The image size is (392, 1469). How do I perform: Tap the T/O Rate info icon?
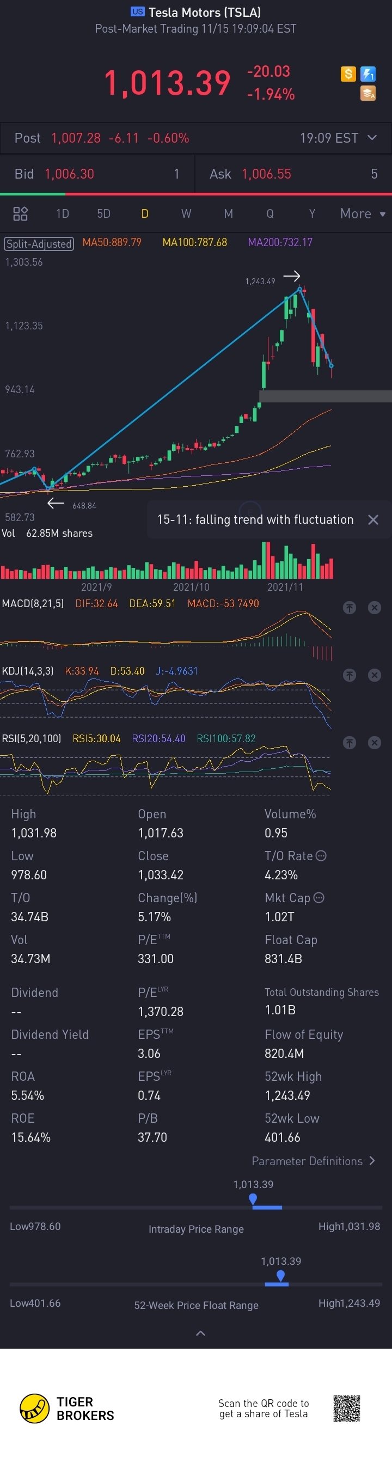point(321,855)
